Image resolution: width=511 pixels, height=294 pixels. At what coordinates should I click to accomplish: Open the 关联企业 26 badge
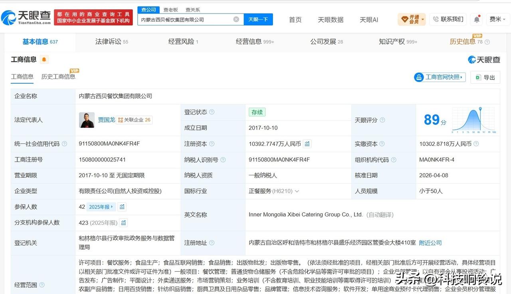[x=134, y=120]
